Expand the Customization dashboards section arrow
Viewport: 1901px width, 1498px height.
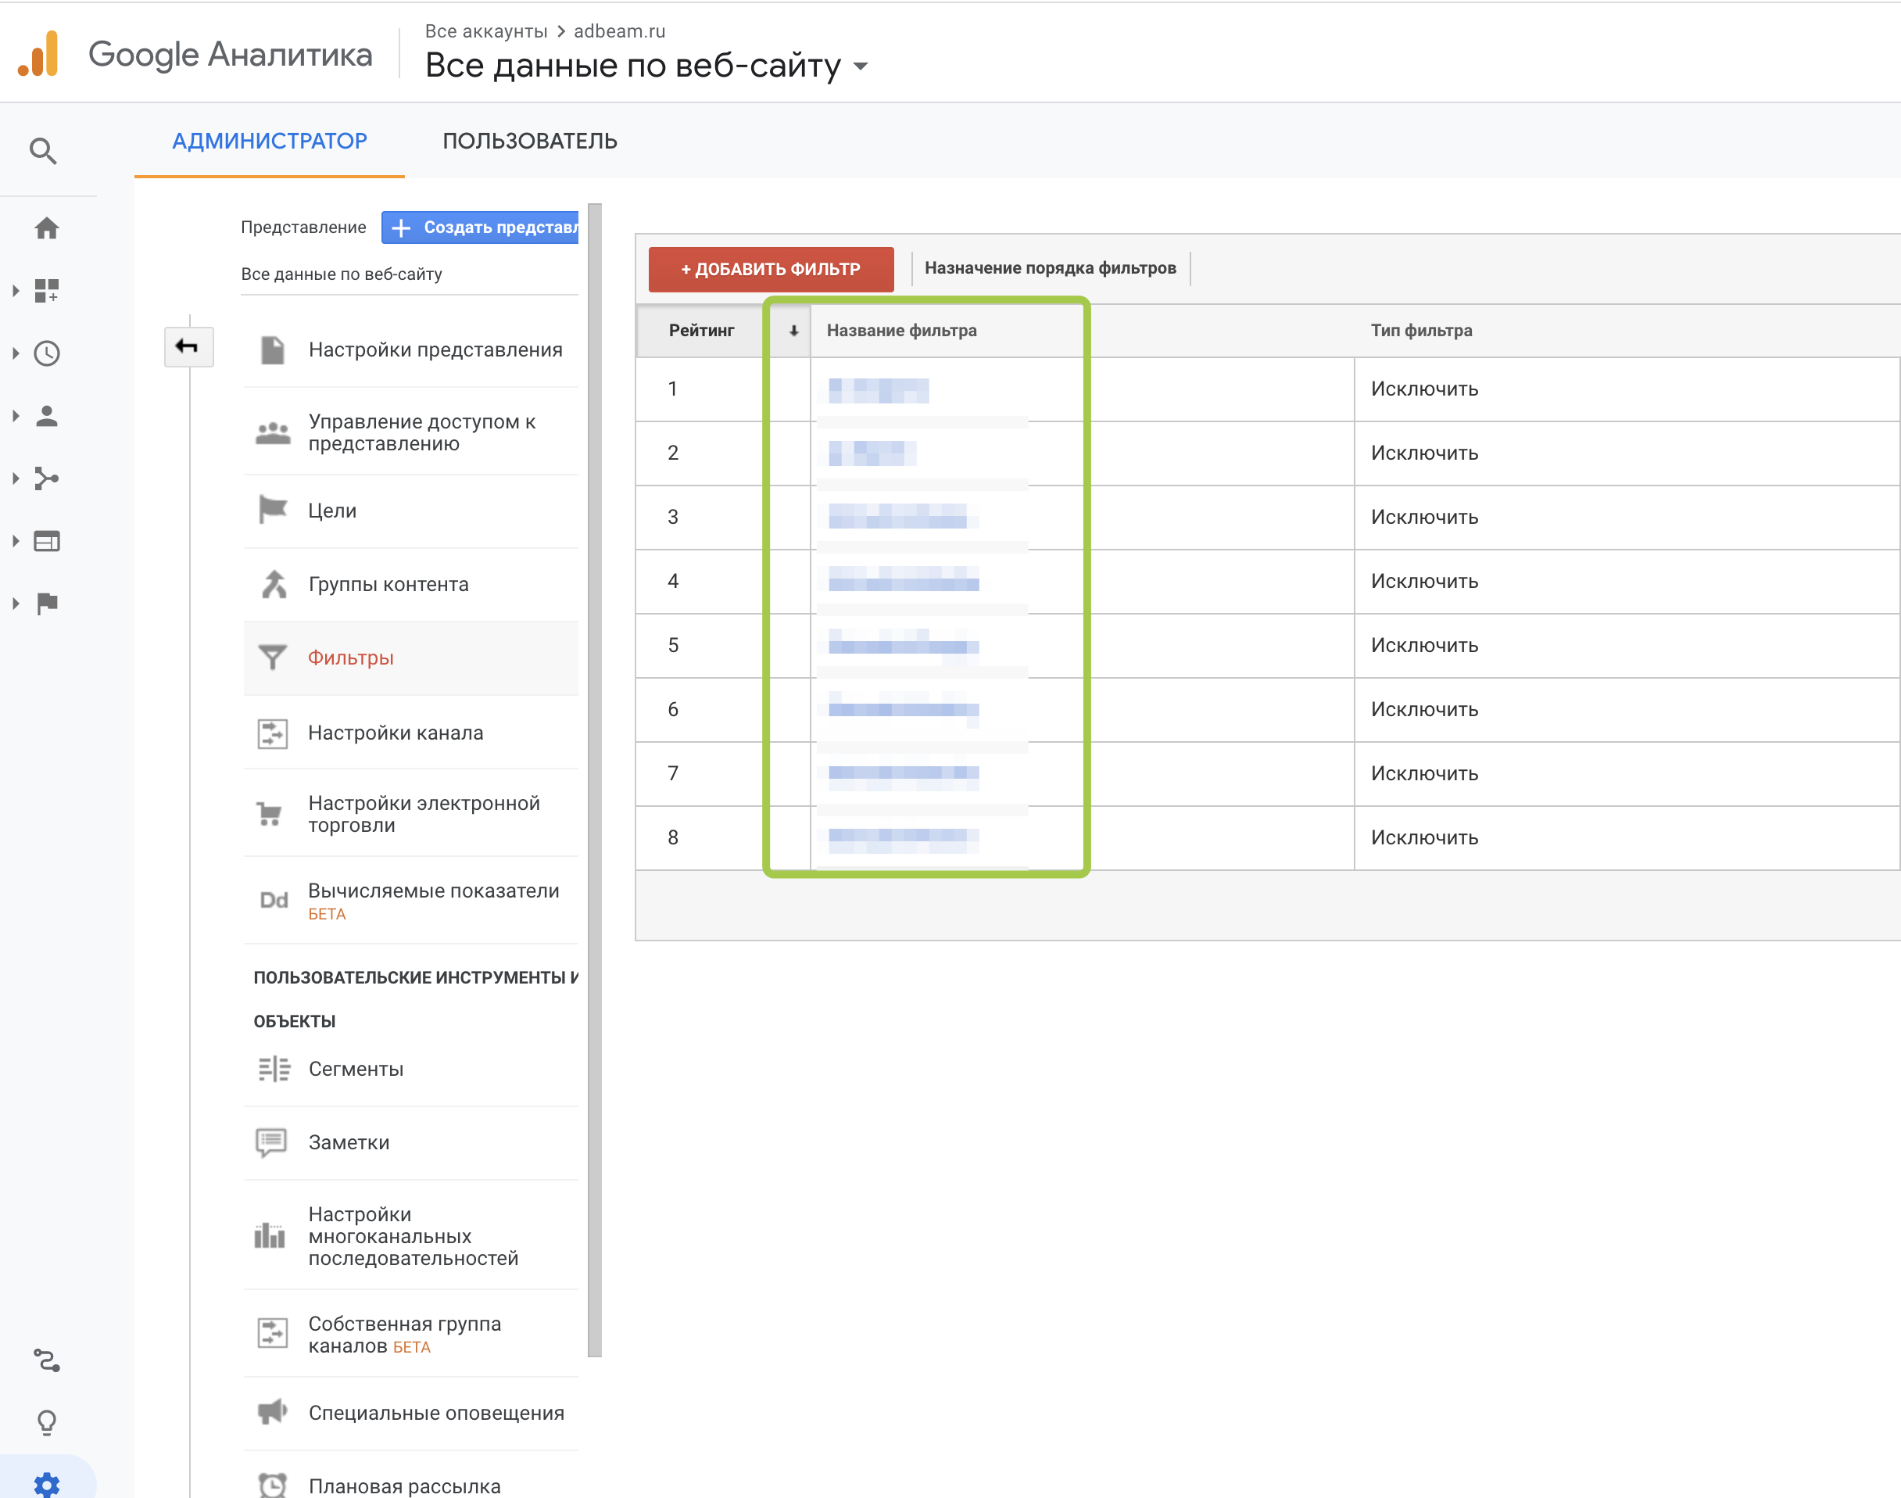(16, 290)
